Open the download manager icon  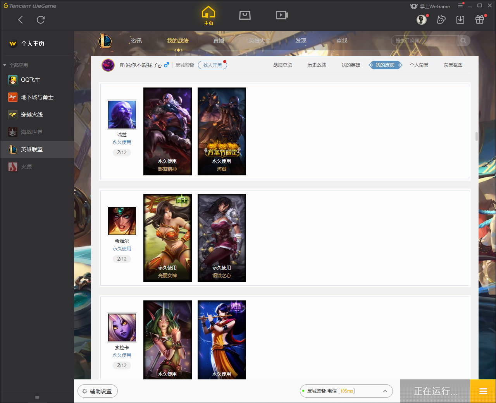[x=460, y=19]
